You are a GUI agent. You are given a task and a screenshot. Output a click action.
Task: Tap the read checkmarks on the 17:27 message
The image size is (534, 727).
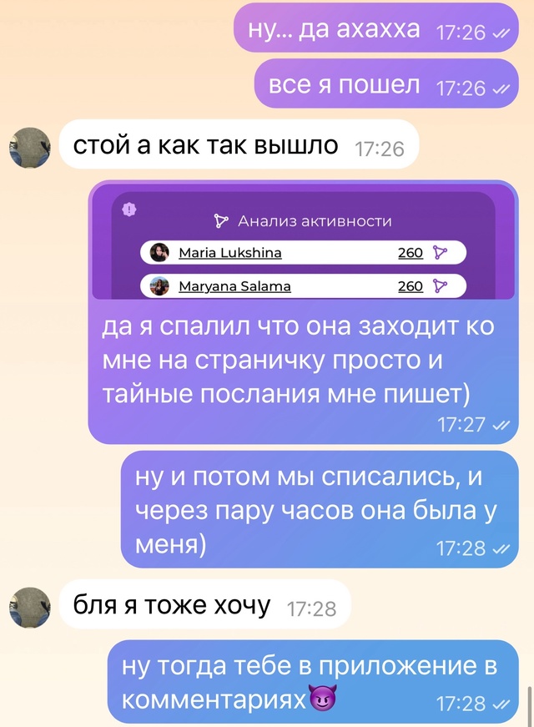(501, 425)
